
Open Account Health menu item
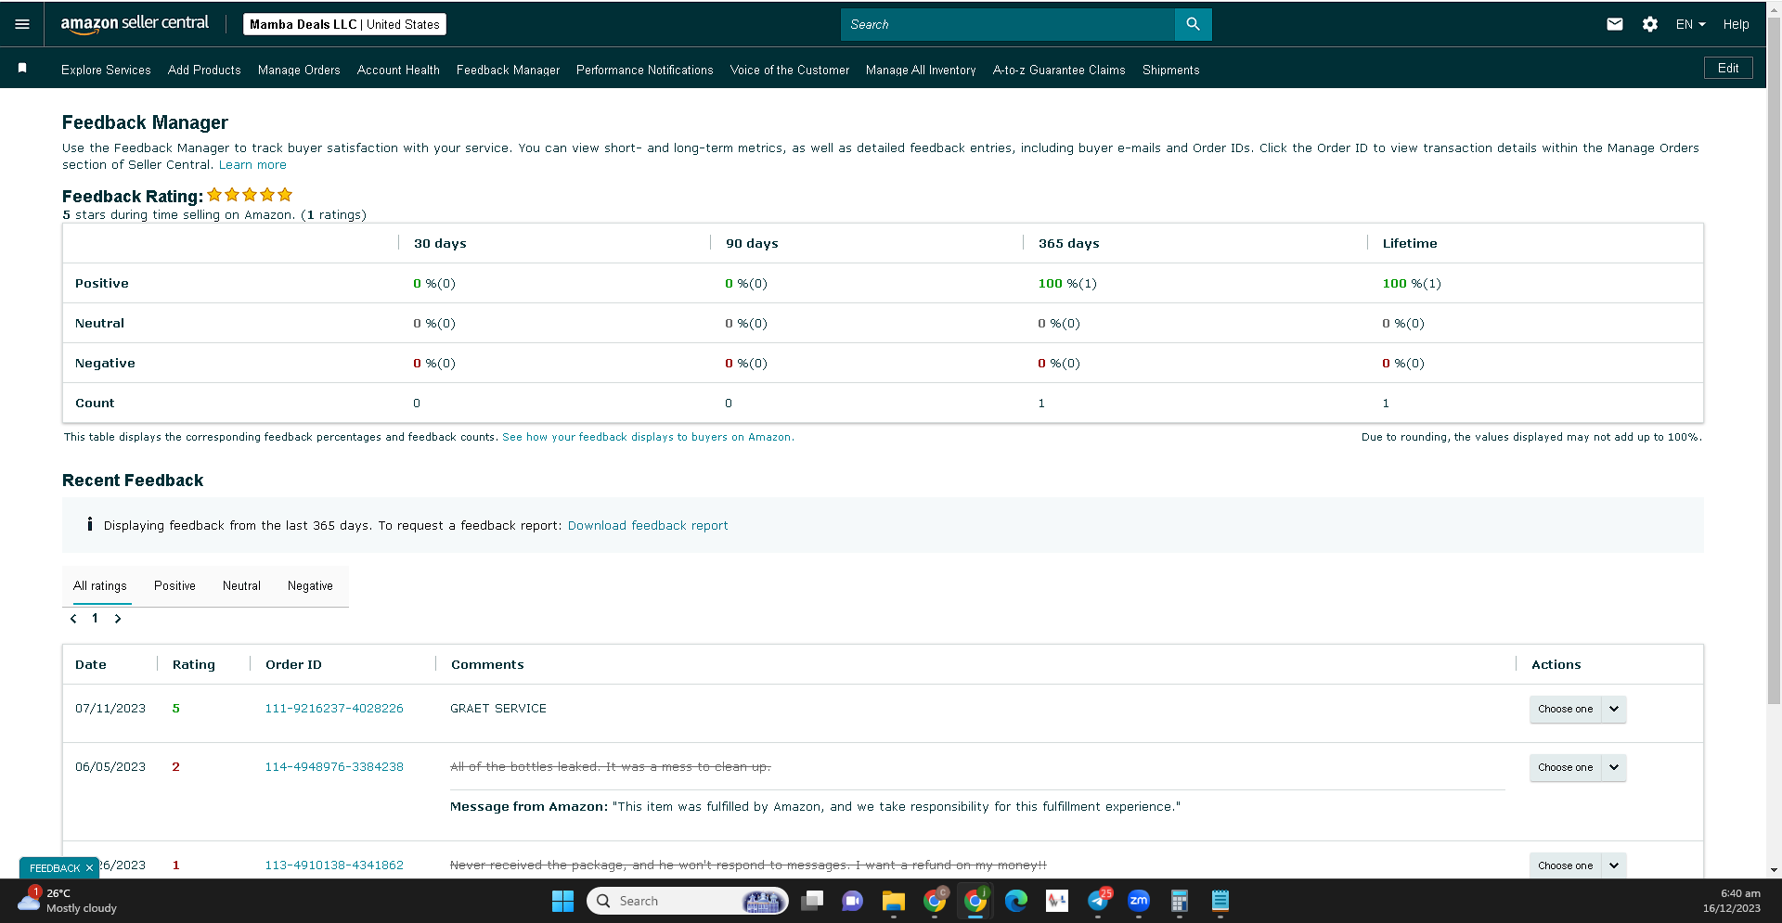point(398,70)
